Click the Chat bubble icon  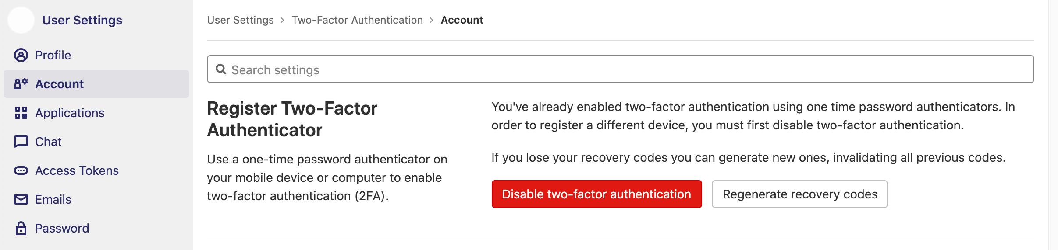tap(21, 142)
